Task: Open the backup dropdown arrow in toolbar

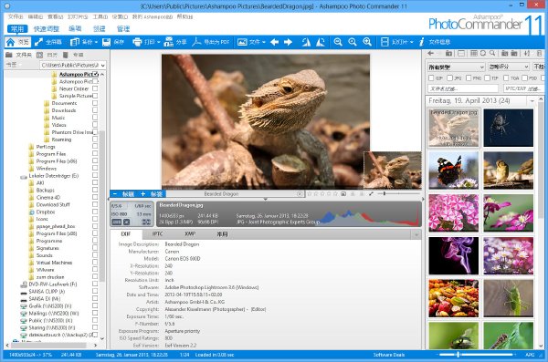Action: pos(96,42)
